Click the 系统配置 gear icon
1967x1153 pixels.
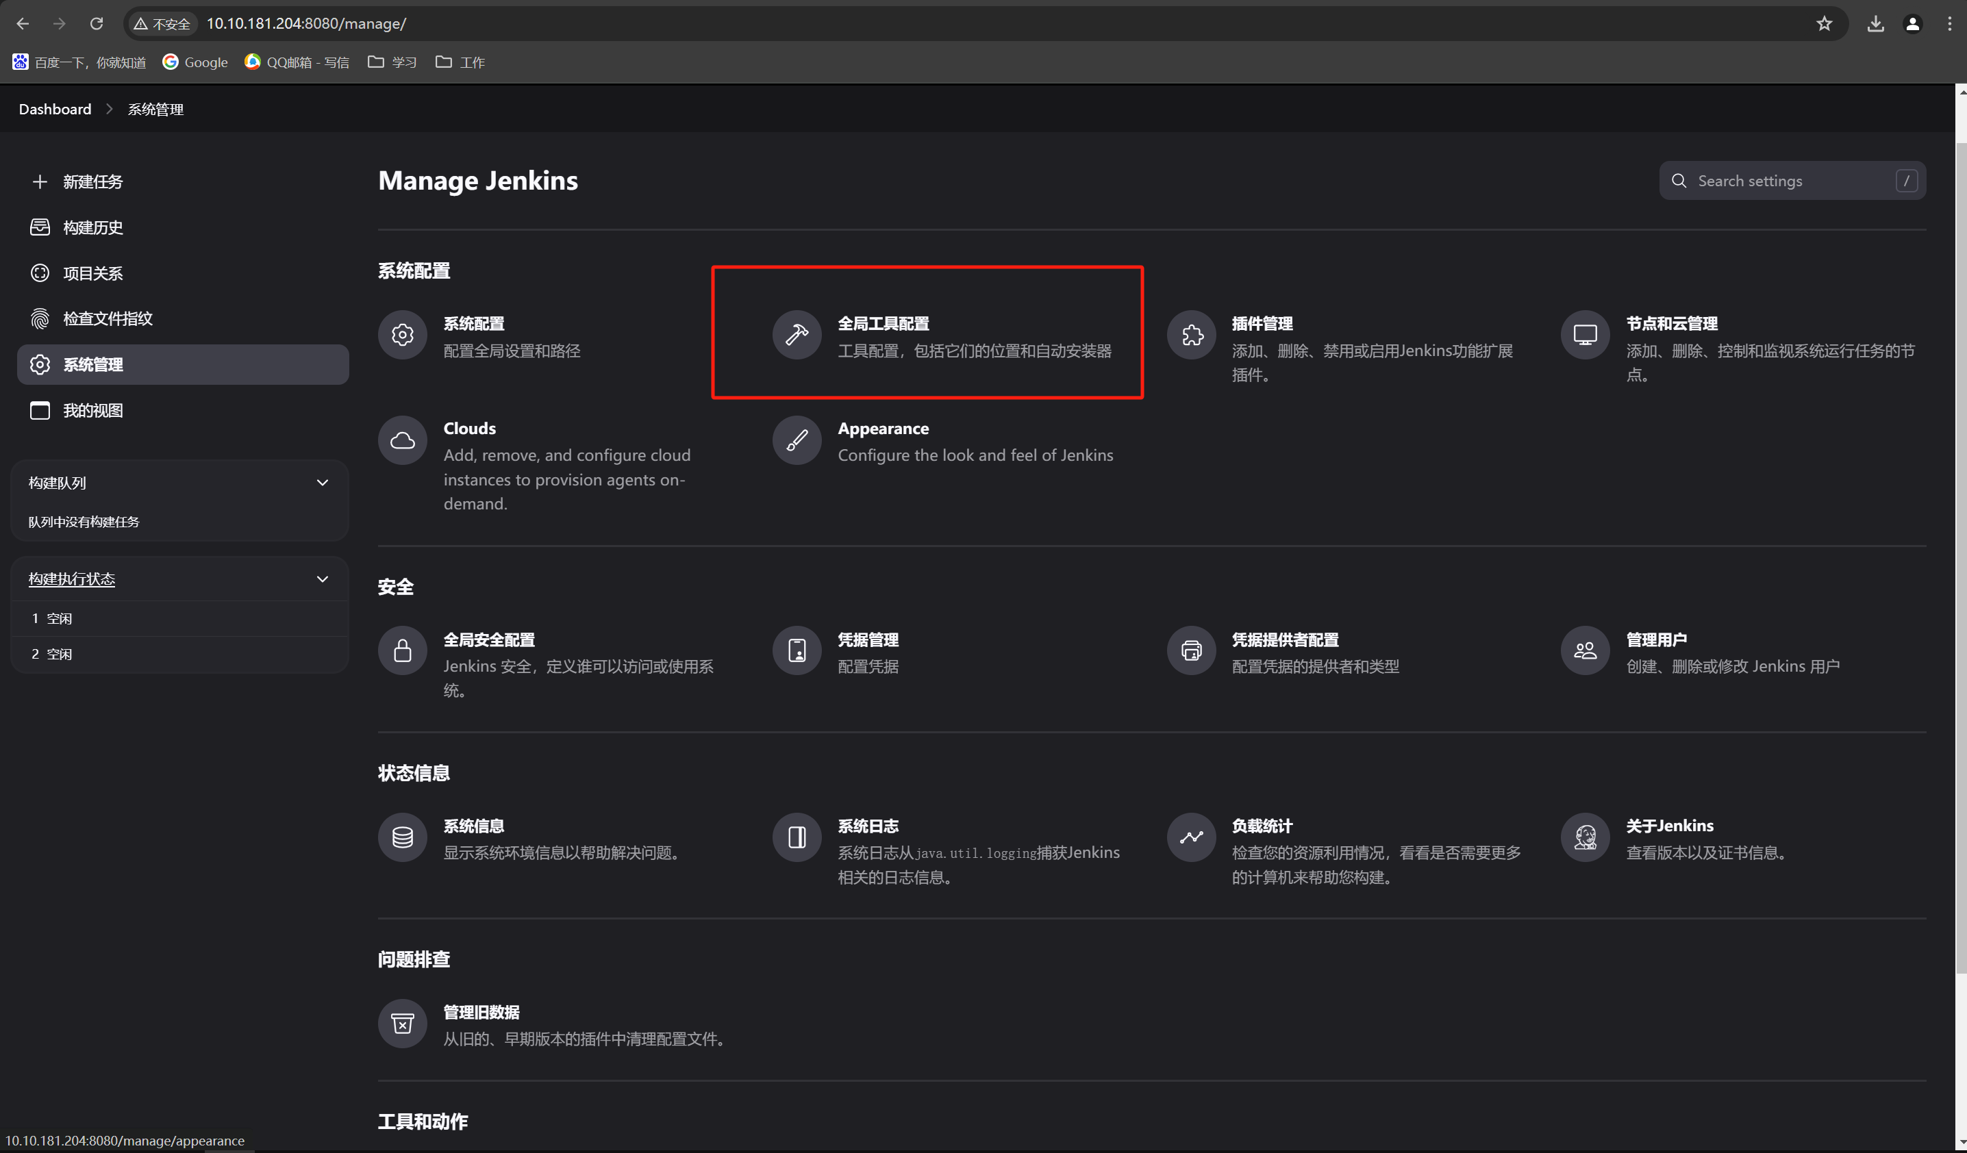click(x=402, y=335)
